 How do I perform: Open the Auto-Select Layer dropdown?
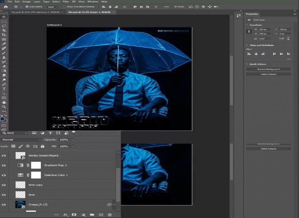53,7
